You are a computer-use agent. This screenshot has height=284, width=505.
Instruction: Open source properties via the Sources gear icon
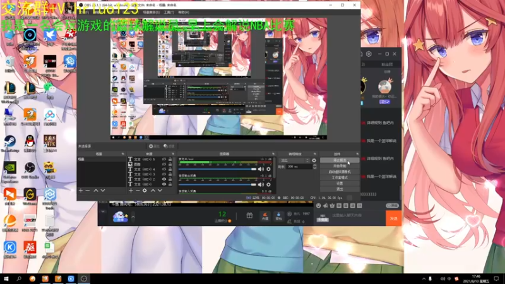[145, 191]
